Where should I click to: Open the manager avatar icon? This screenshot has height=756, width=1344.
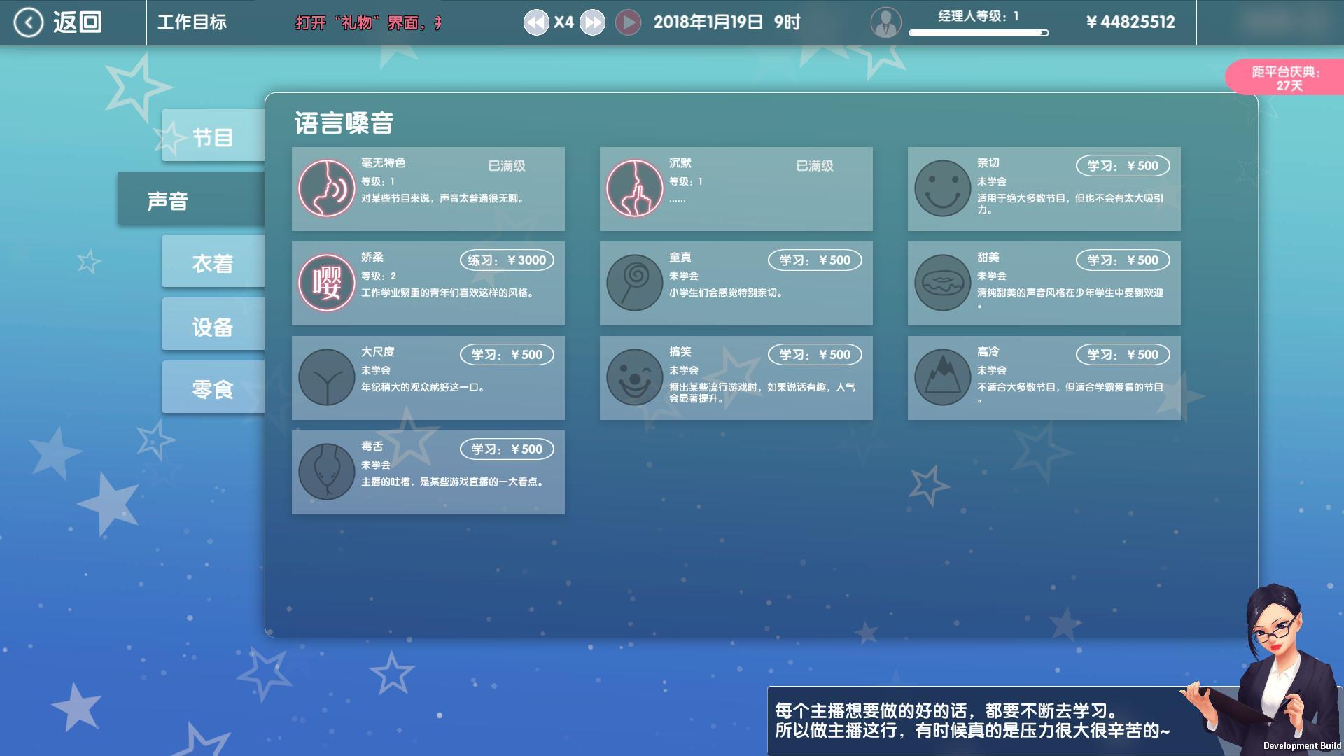click(885, 22)
